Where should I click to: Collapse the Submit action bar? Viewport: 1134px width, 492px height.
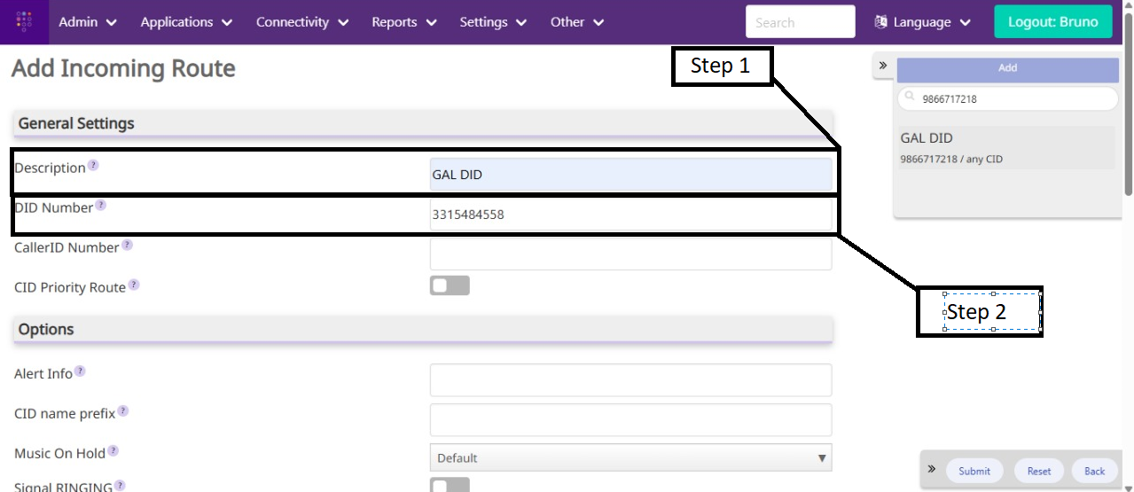point(932,469)
